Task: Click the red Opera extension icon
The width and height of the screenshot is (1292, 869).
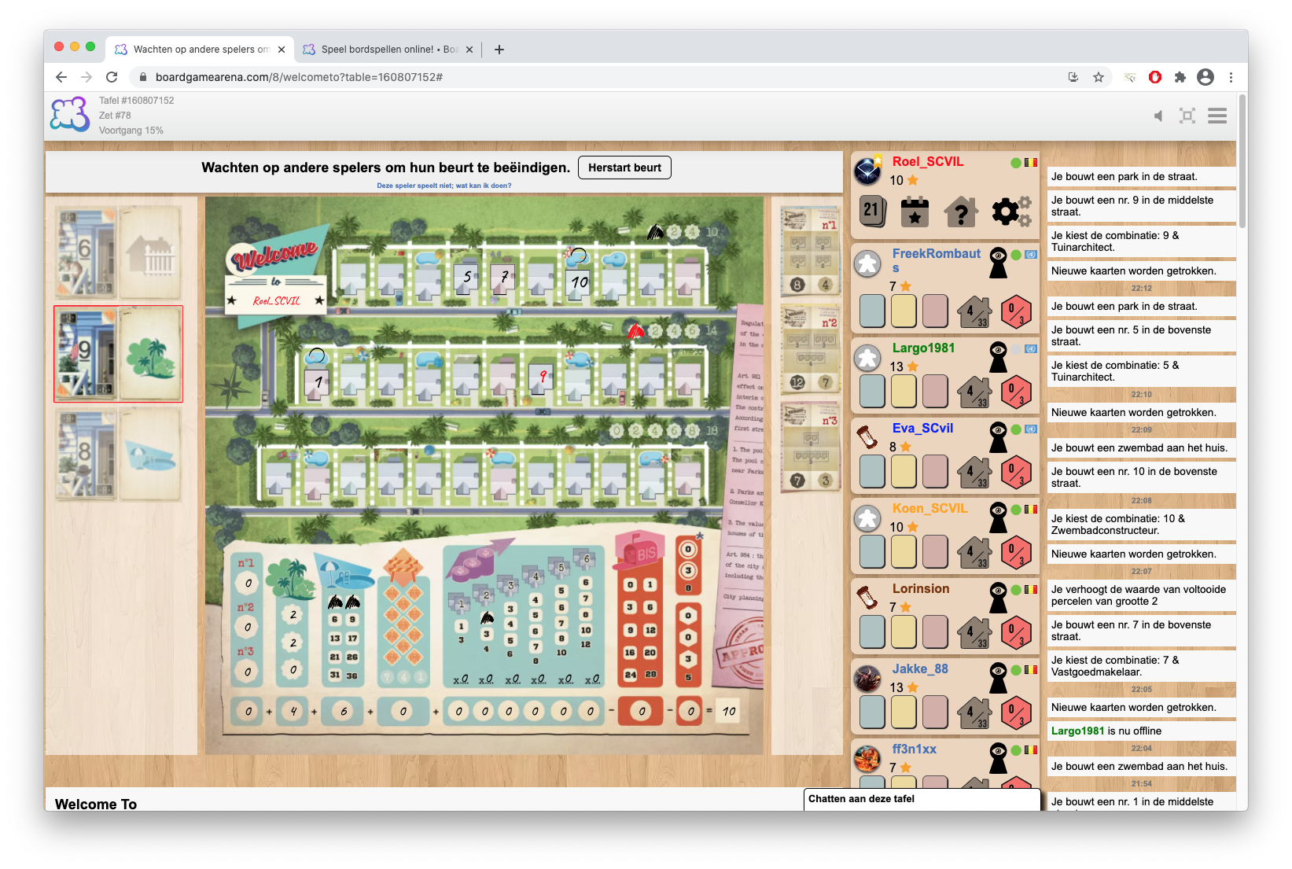Action: [x=1155, y=77]
